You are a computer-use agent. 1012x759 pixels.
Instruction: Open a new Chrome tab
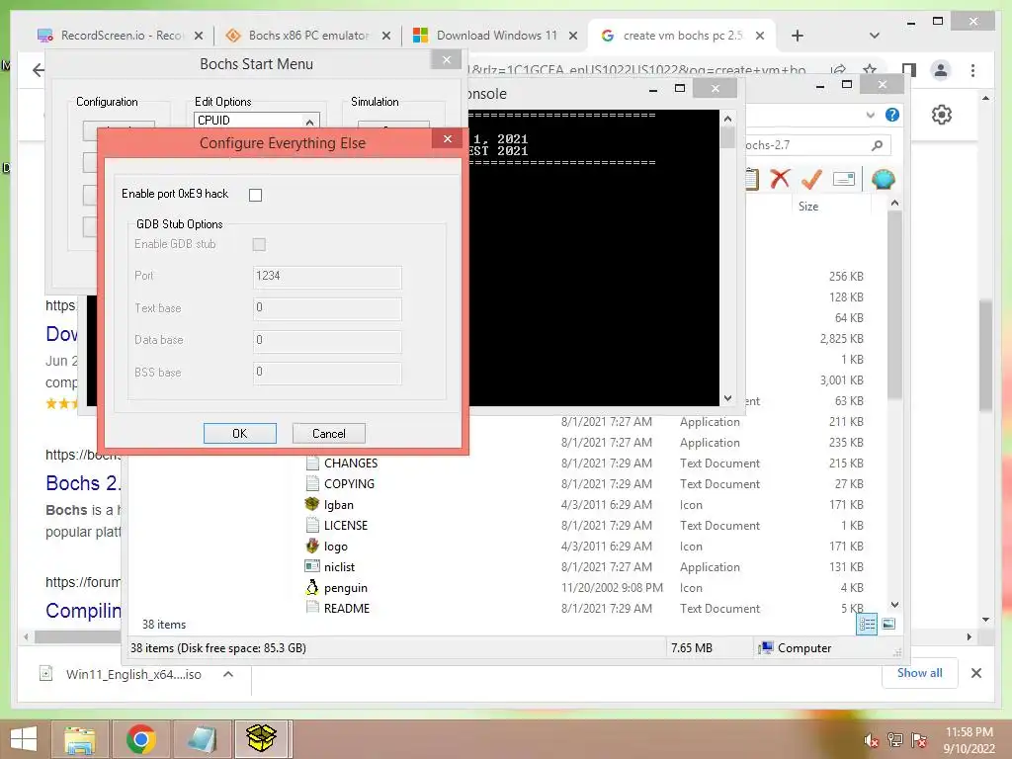click(798, 36)
